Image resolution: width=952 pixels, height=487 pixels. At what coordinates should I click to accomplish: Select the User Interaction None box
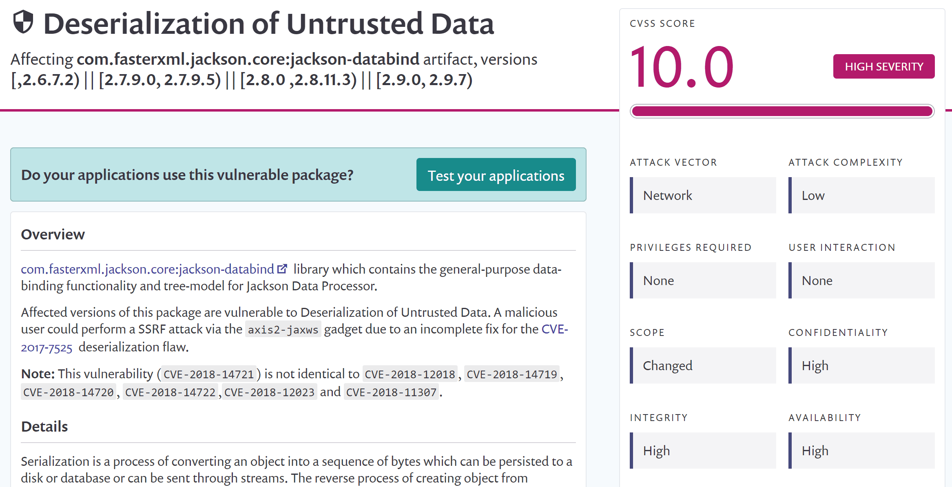pyautogui.click(x=861, y=281)
